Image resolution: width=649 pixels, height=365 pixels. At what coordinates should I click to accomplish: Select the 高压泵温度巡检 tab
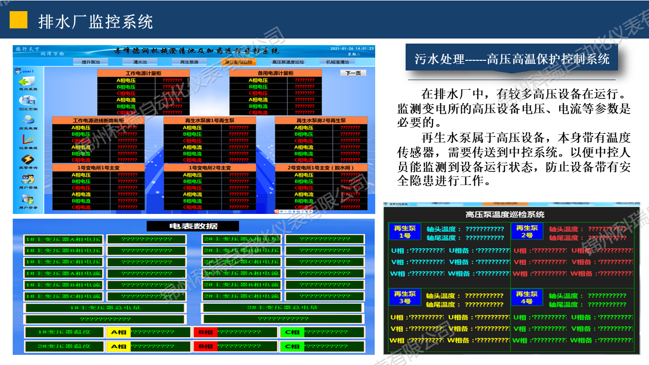(287, 62)
